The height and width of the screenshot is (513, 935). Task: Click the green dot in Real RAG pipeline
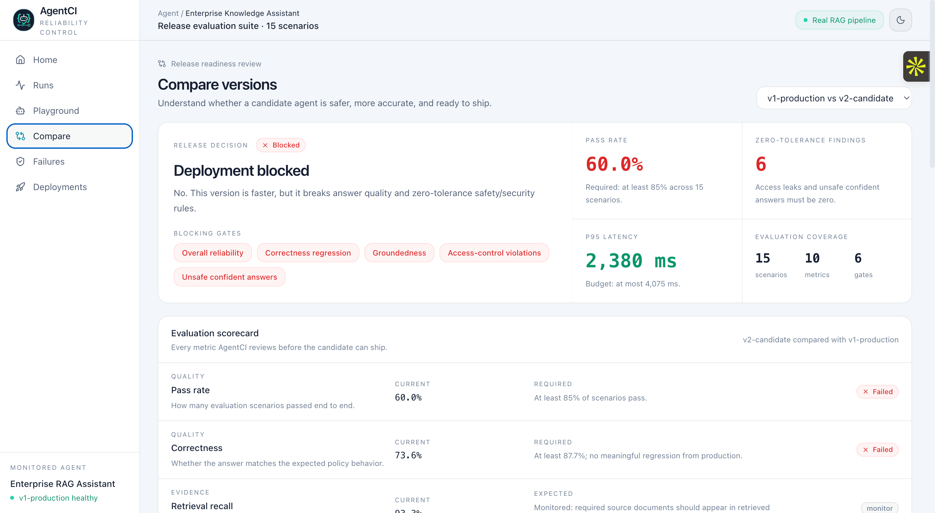[806, 20]
